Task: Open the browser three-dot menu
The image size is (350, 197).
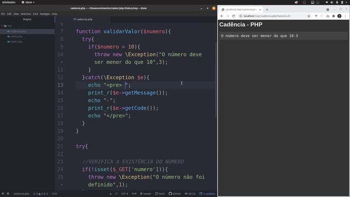Action: coord(345,16)
